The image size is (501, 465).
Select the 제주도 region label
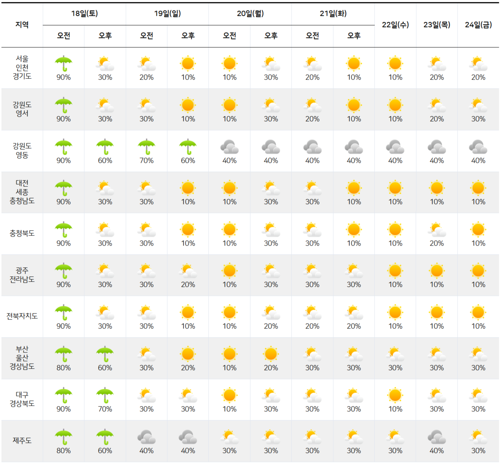coord(22,441)
